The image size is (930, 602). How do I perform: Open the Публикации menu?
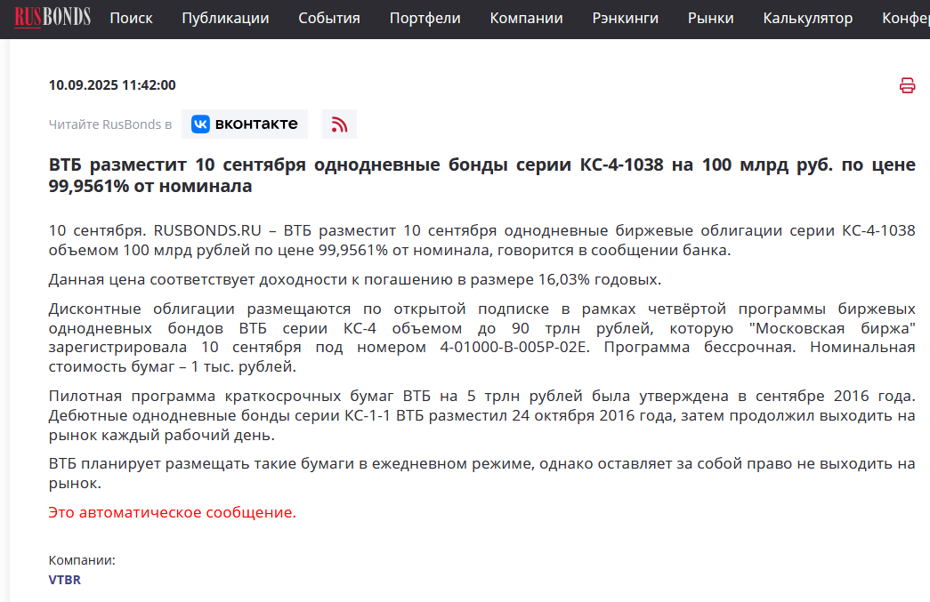(225, 19)
